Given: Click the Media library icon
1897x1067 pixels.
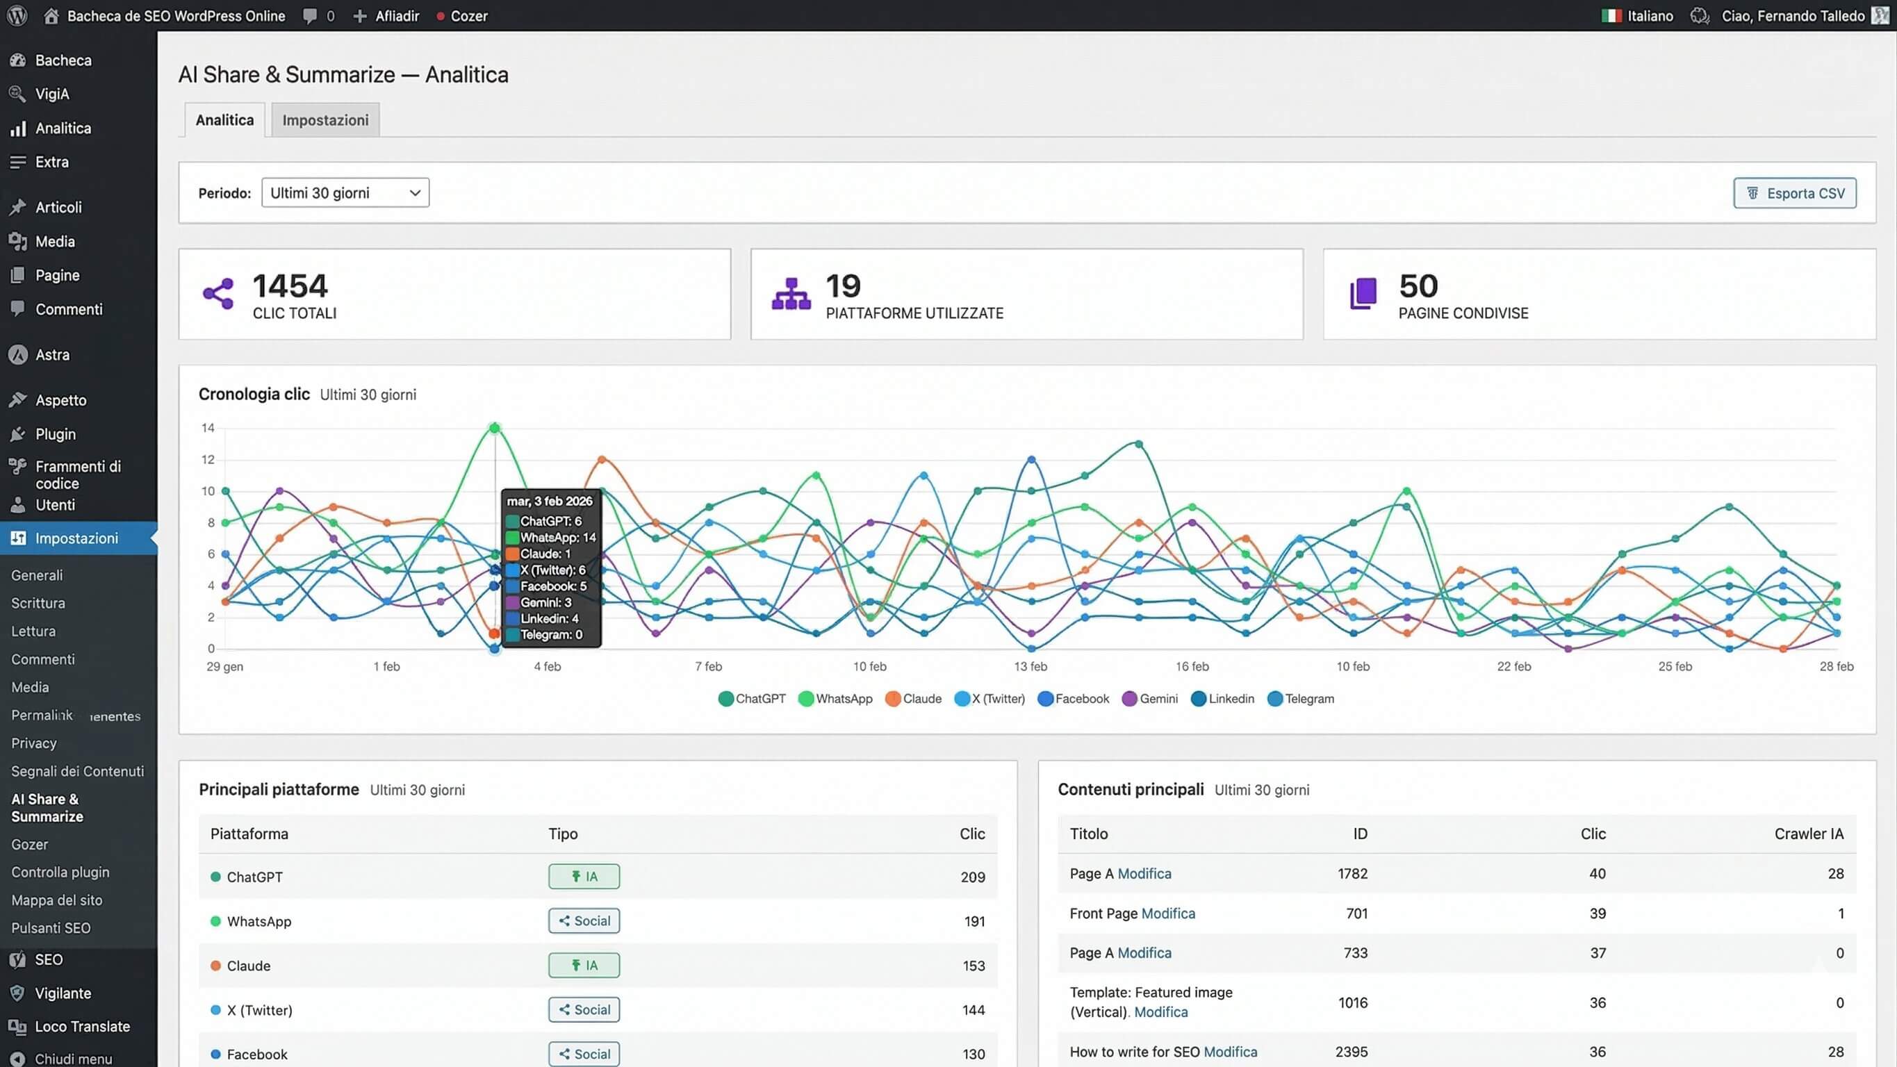Looking at the screenshot, I should click(18, 241).
